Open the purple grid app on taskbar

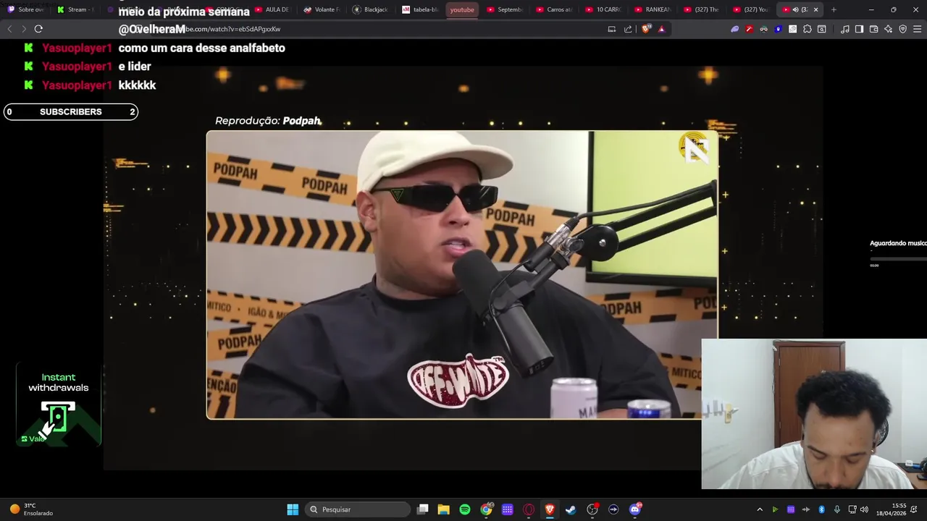tap(508, 509)
